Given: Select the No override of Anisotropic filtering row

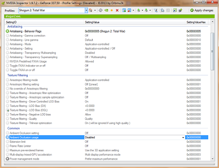Looking at the screenshot, I should click(x=107, y=89).
